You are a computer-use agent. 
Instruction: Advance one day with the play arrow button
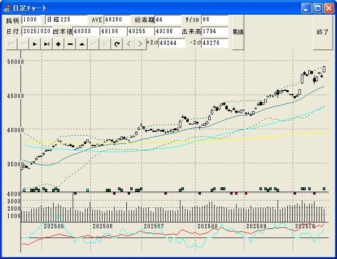click(35, 44)
